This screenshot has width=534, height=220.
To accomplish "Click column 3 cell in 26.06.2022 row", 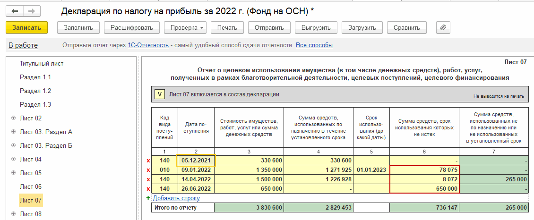I will coord(249,189).
